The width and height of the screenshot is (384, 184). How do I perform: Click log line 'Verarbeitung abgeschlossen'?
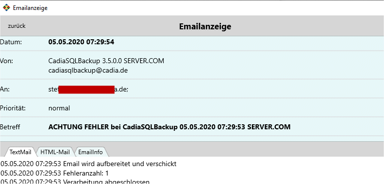pyautogui.click(x=75, y=182)
